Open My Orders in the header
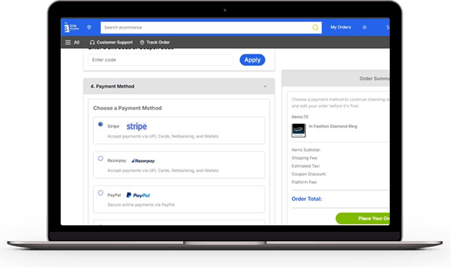Viewport: 451px width, 268px height. (x=340, y=27)
